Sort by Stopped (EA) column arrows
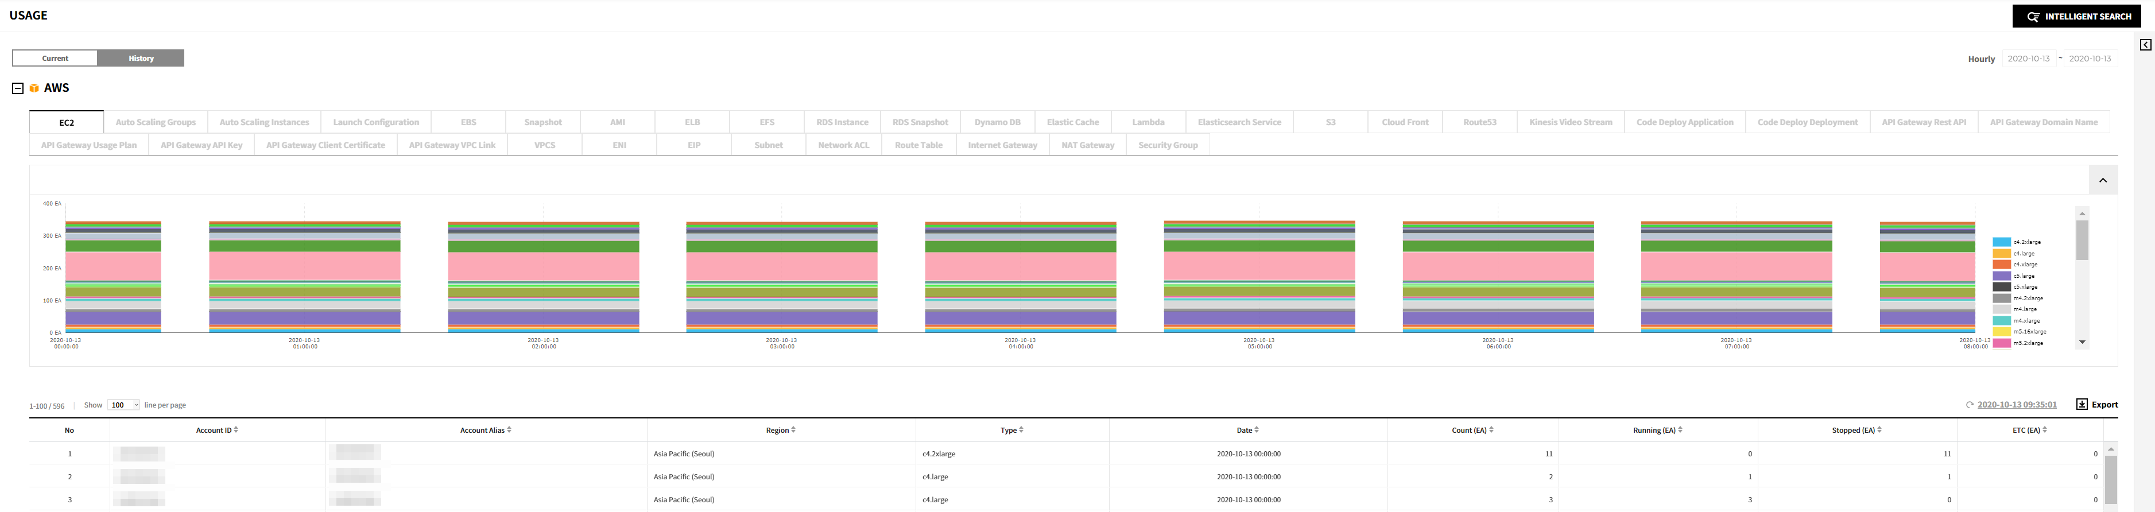 pos(1879,430)
